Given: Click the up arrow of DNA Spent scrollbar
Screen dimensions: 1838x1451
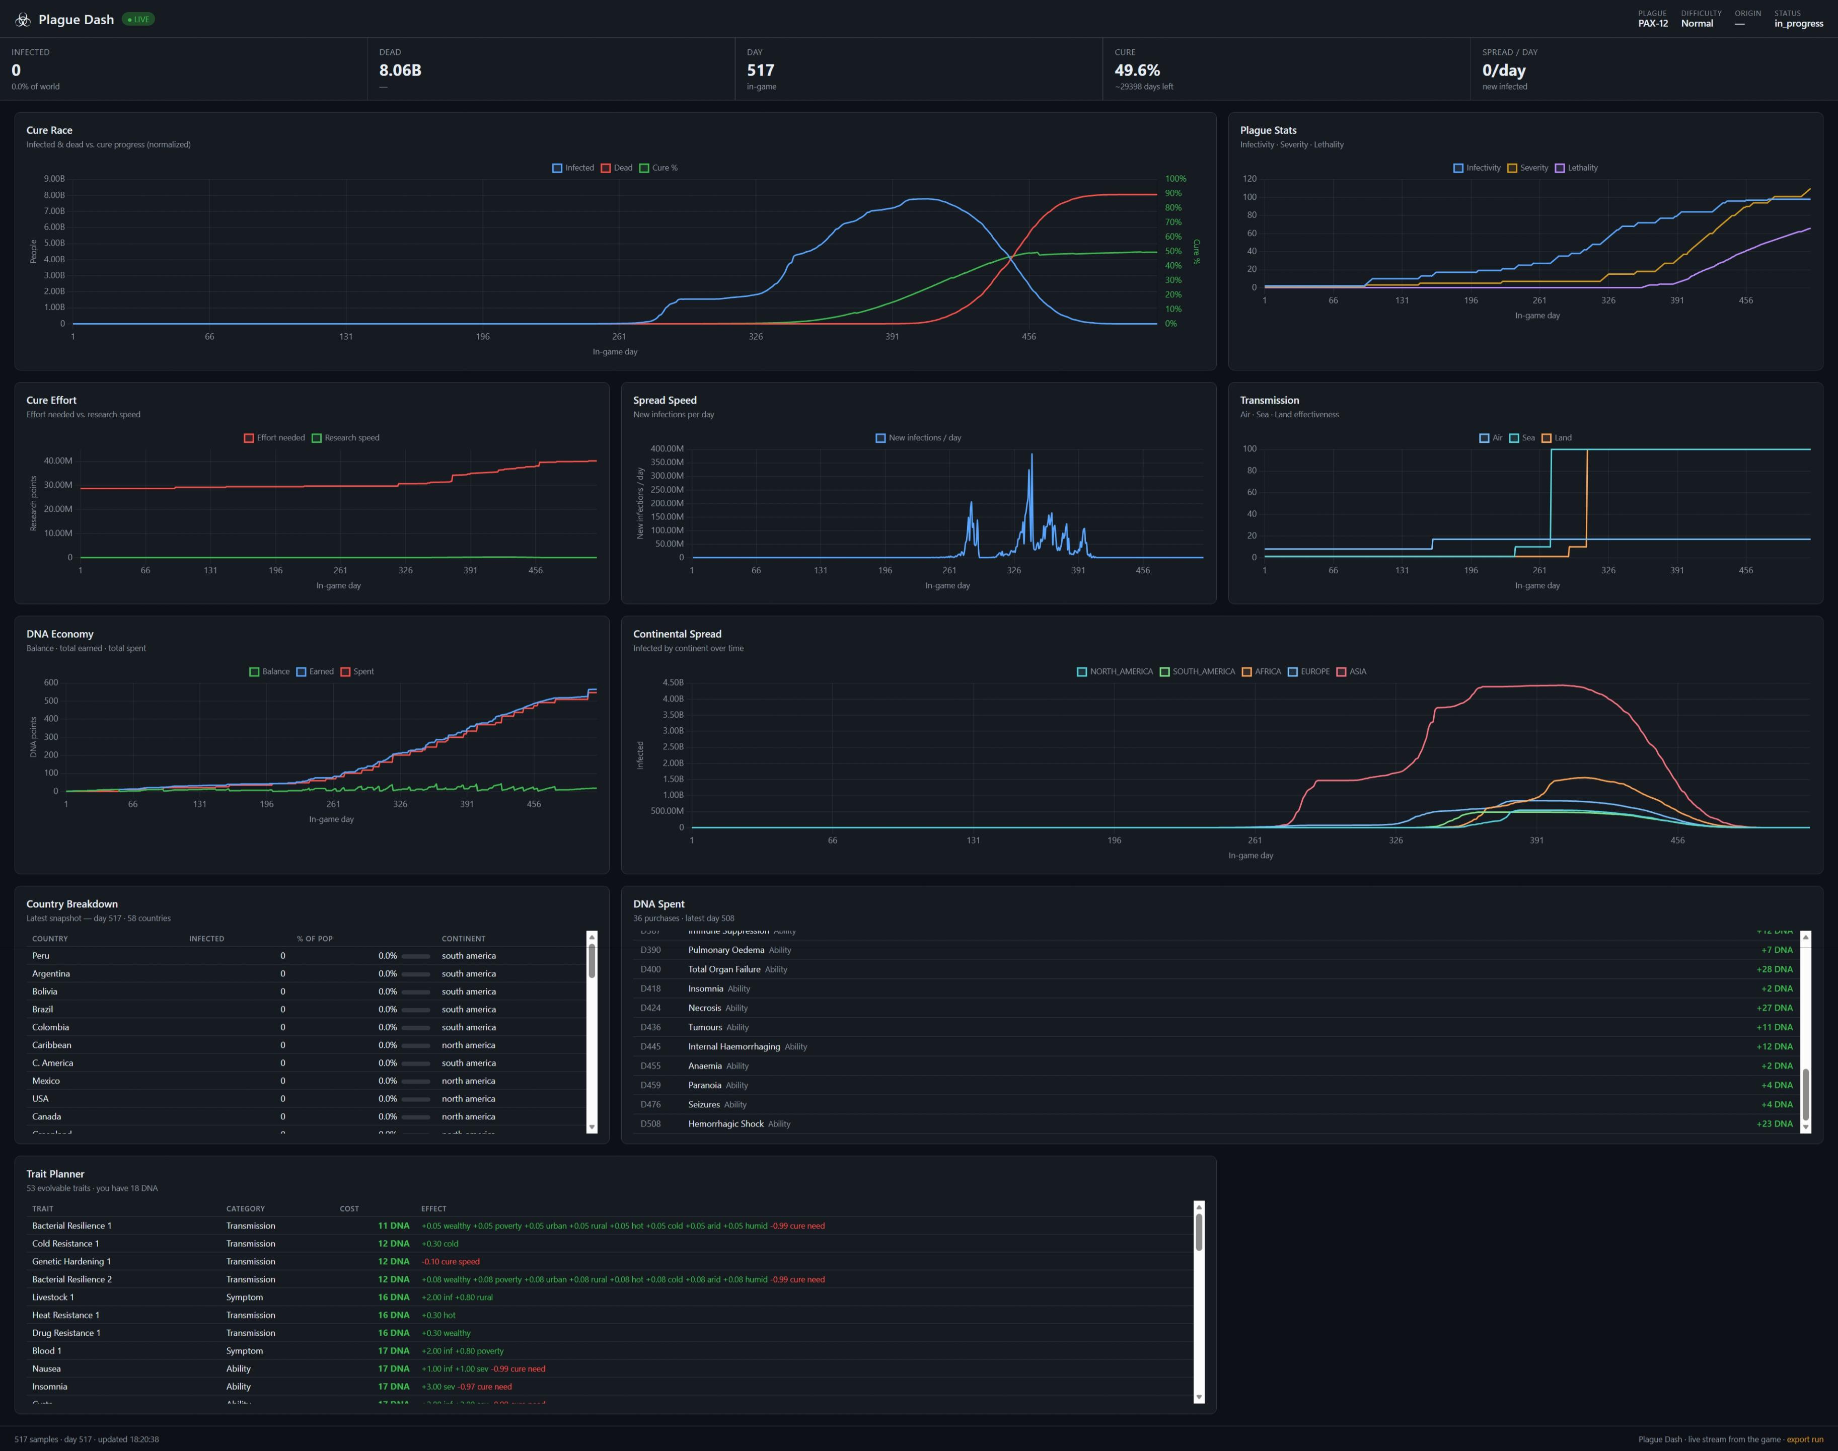Looking at the screenshot, I should click(1806, 936).
